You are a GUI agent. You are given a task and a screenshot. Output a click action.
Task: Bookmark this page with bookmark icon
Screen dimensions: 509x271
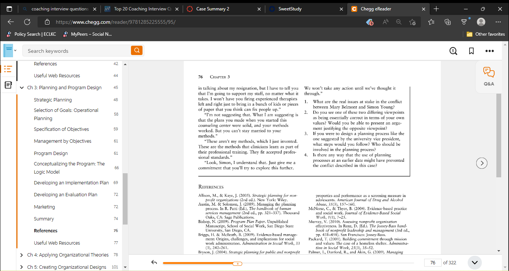(x=471, y=51)
